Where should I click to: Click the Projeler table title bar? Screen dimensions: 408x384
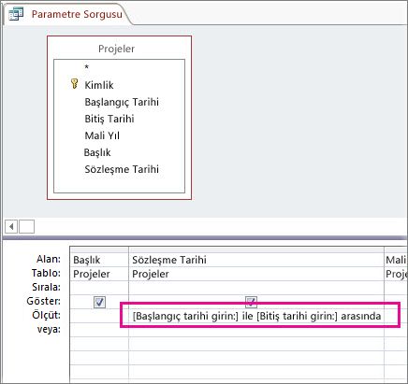116,49
